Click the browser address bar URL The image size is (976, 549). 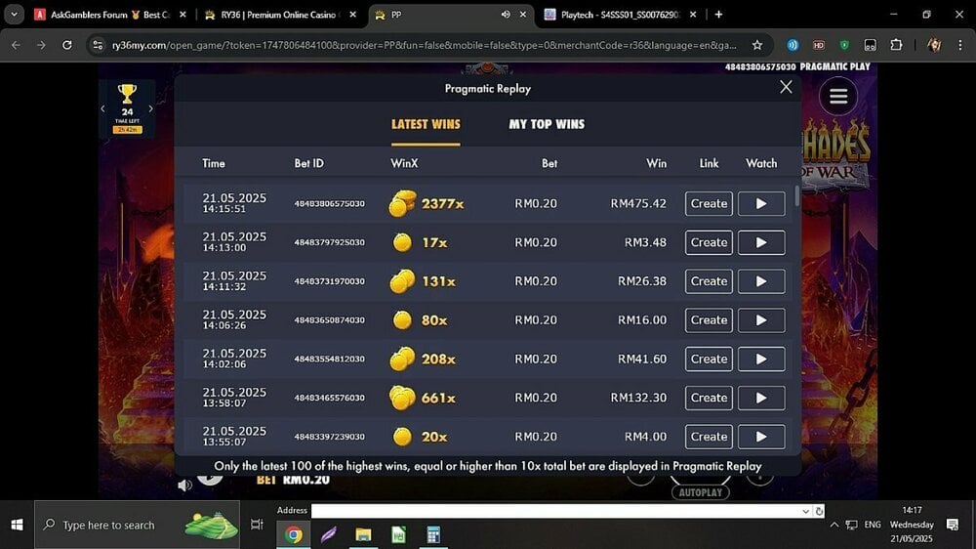pos(424,45)
